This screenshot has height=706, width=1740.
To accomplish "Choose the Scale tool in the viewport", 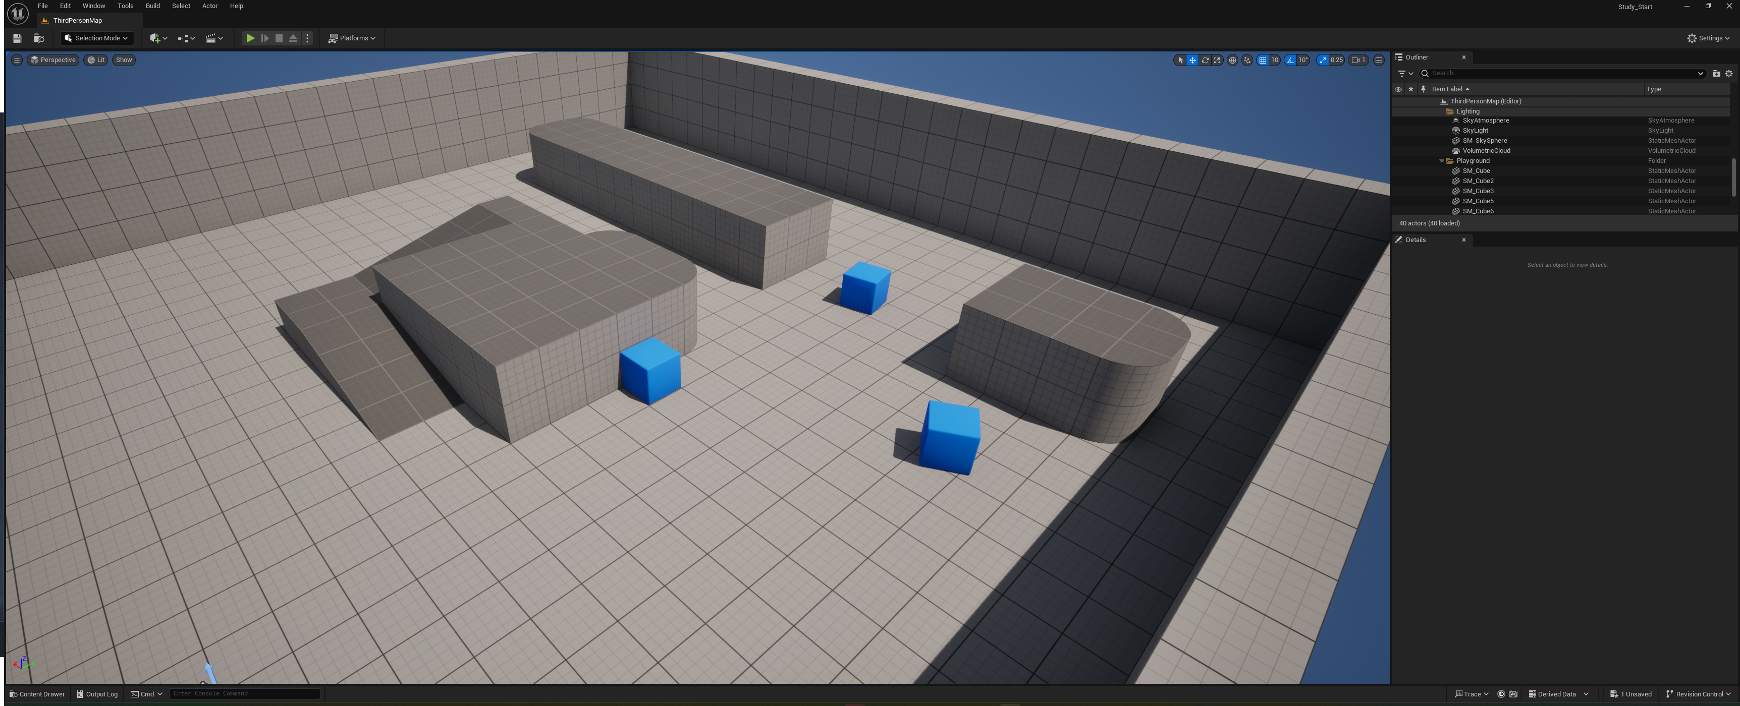I will coord(1217,60).
